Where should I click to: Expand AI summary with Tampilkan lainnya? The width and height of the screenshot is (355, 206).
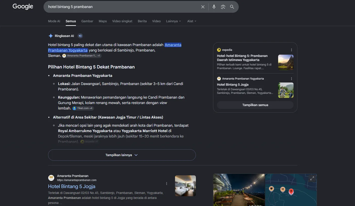(122, 155)
